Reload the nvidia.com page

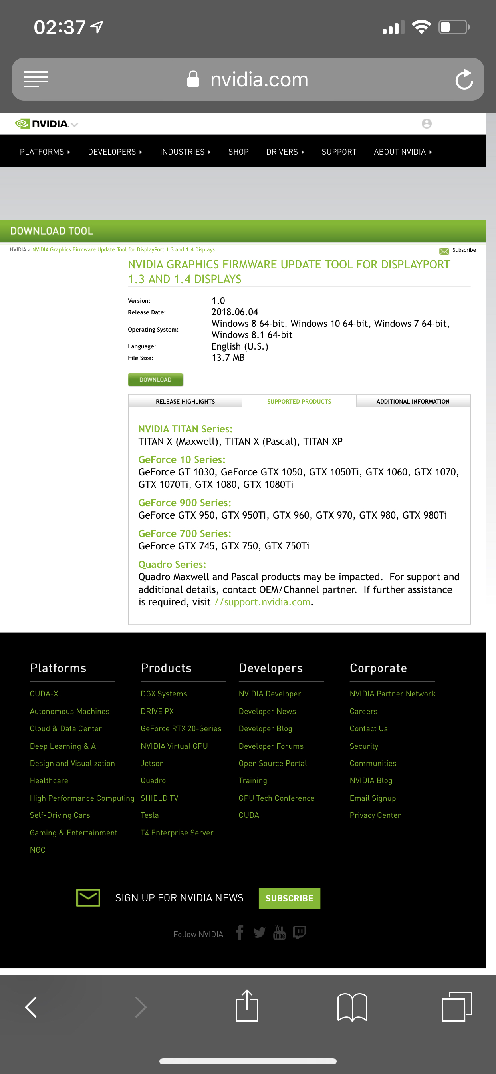coord(464,79)
